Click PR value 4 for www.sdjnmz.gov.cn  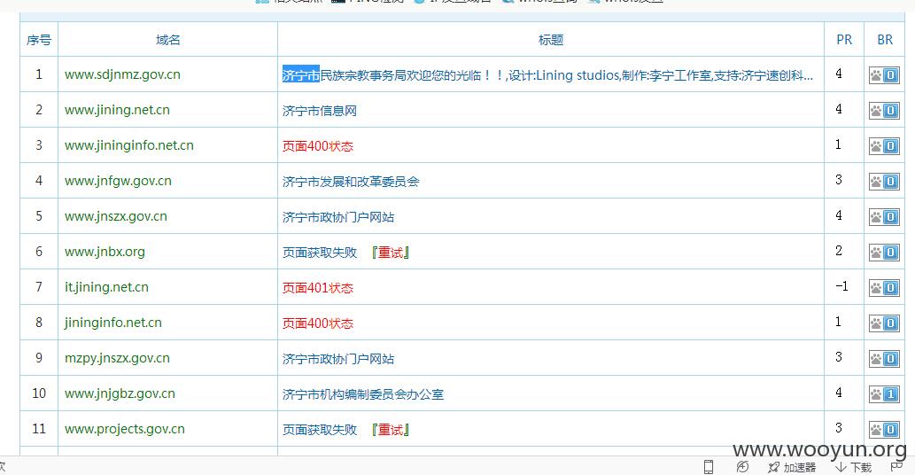pyautogui.click(x=839, y=74)
